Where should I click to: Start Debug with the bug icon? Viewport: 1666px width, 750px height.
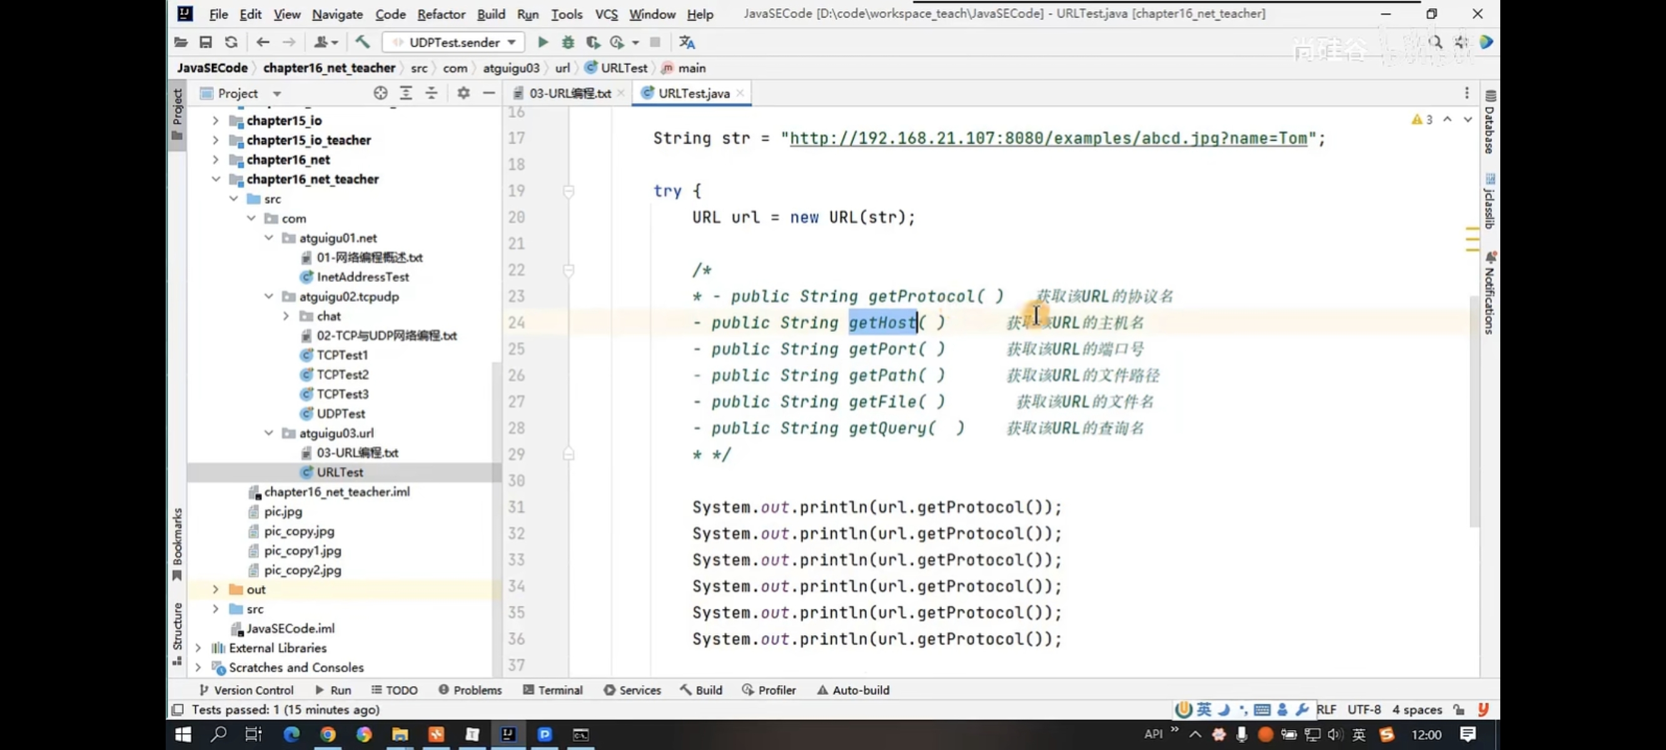[568, 42]
